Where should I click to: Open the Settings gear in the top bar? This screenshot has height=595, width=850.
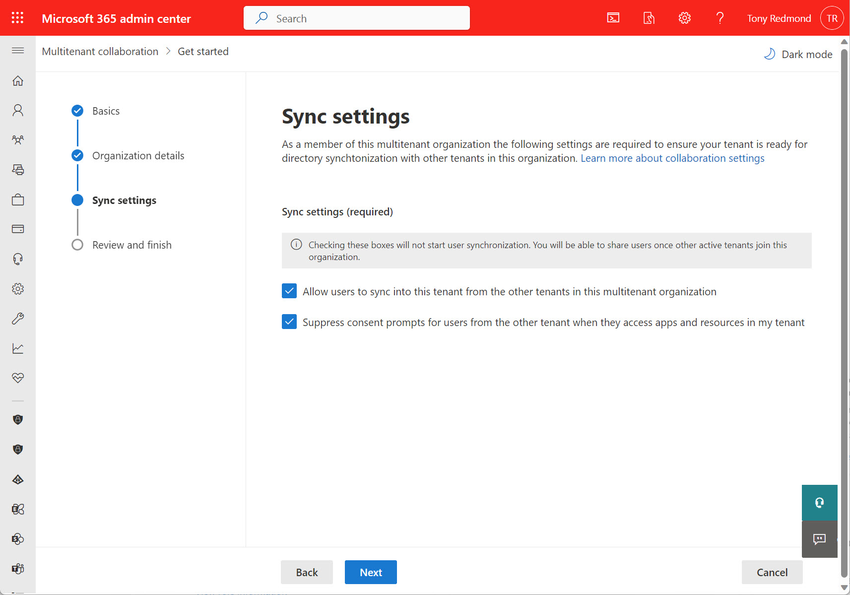(x=684, y=17)
